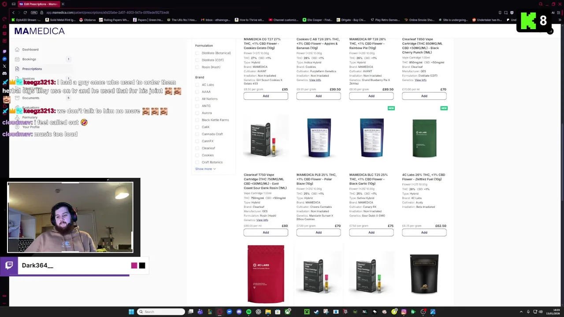Open the Documents sidebar item

point(31,98)
